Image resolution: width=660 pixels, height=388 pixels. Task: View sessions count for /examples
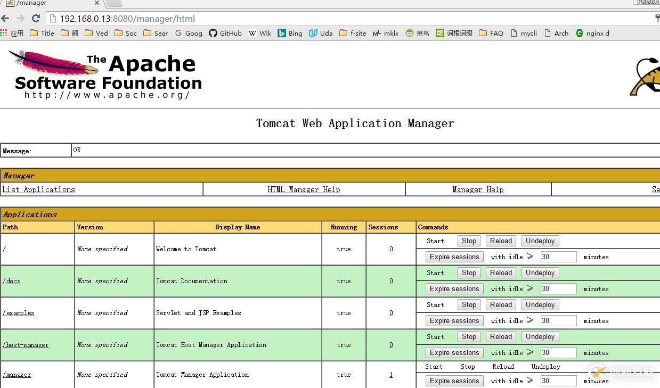pos(391,313)
